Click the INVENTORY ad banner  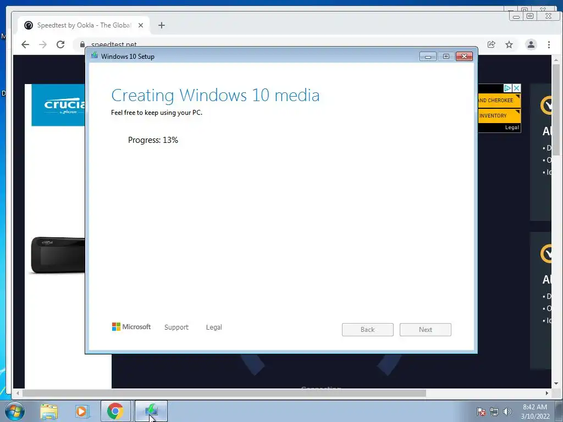[x=499, y=115]
